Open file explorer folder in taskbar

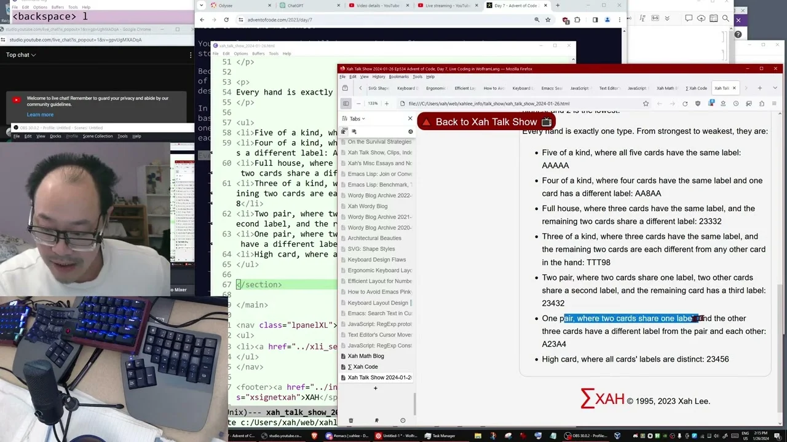pyautogui.click(x=477, y=436)
